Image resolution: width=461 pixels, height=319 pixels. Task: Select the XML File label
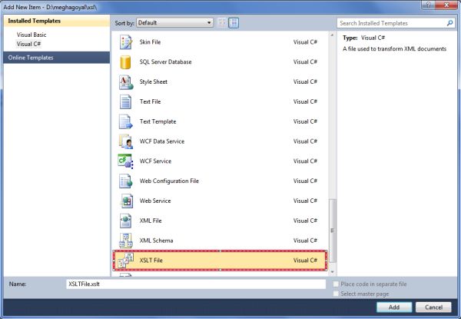tap(151, 221)
